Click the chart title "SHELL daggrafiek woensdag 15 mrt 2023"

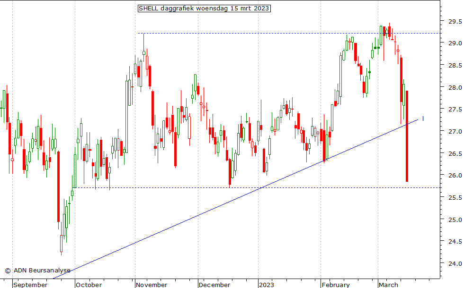point(204,8)
